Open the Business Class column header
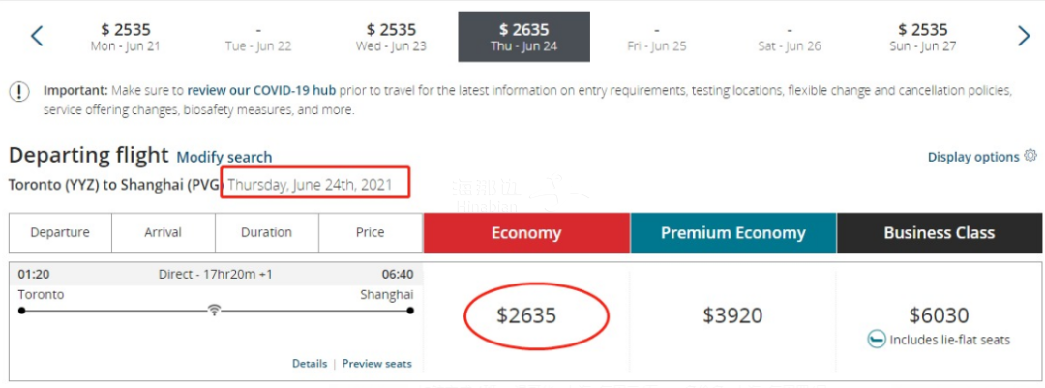Viewport: 1045px width, 388px height. pyautogui.click(x=940, y=232)
